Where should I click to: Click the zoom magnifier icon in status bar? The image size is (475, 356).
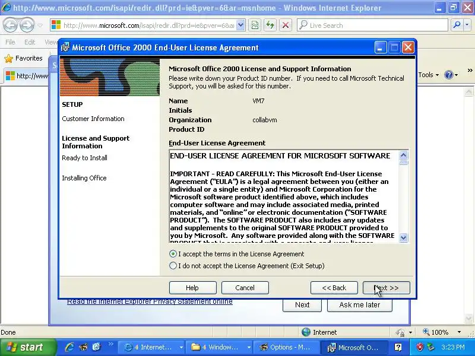pyautogui.click(x=426, y=332)
